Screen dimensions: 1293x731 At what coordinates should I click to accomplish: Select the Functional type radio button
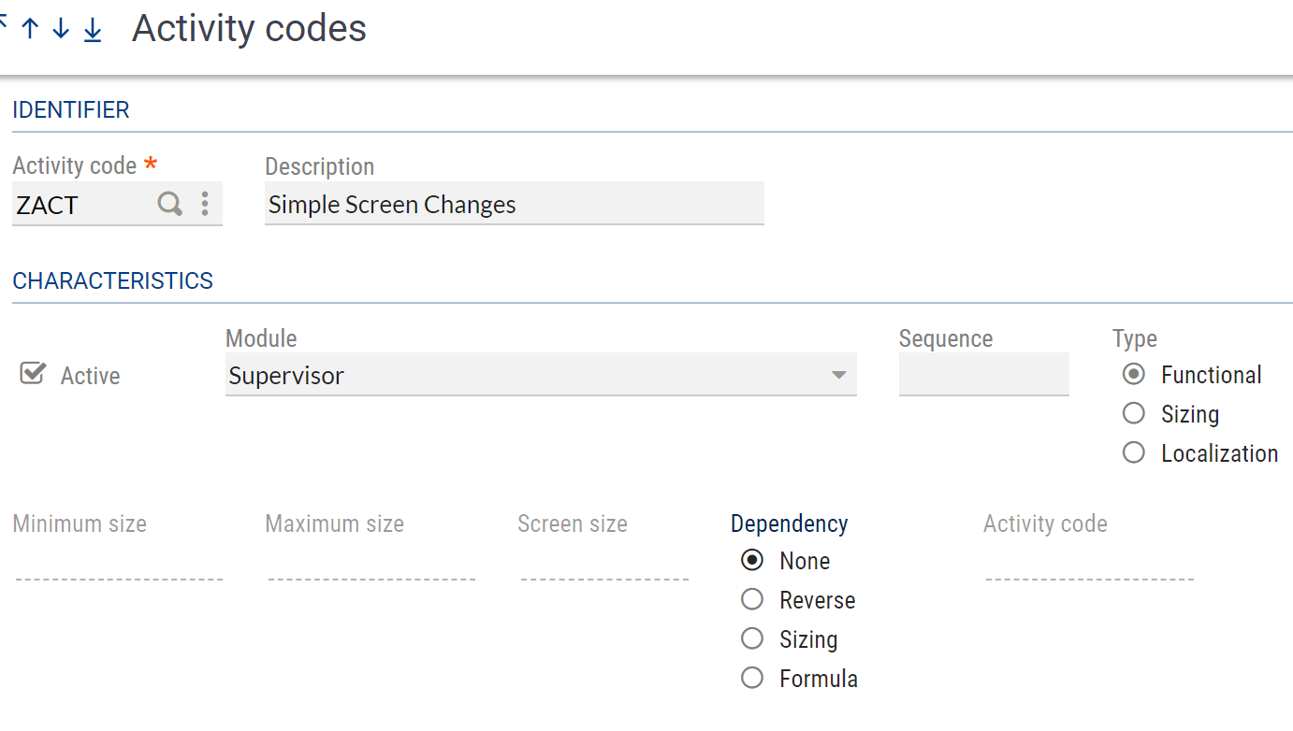click(x=1134, y=375)
